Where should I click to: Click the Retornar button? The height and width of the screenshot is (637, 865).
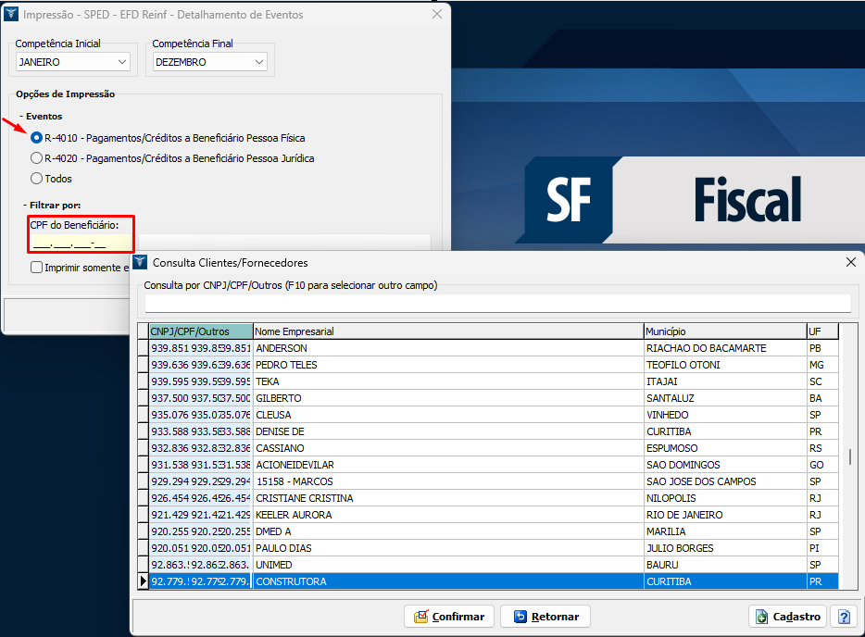click(545, 617)
